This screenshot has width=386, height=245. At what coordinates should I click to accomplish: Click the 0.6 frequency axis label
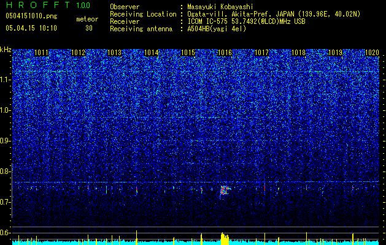6,233
